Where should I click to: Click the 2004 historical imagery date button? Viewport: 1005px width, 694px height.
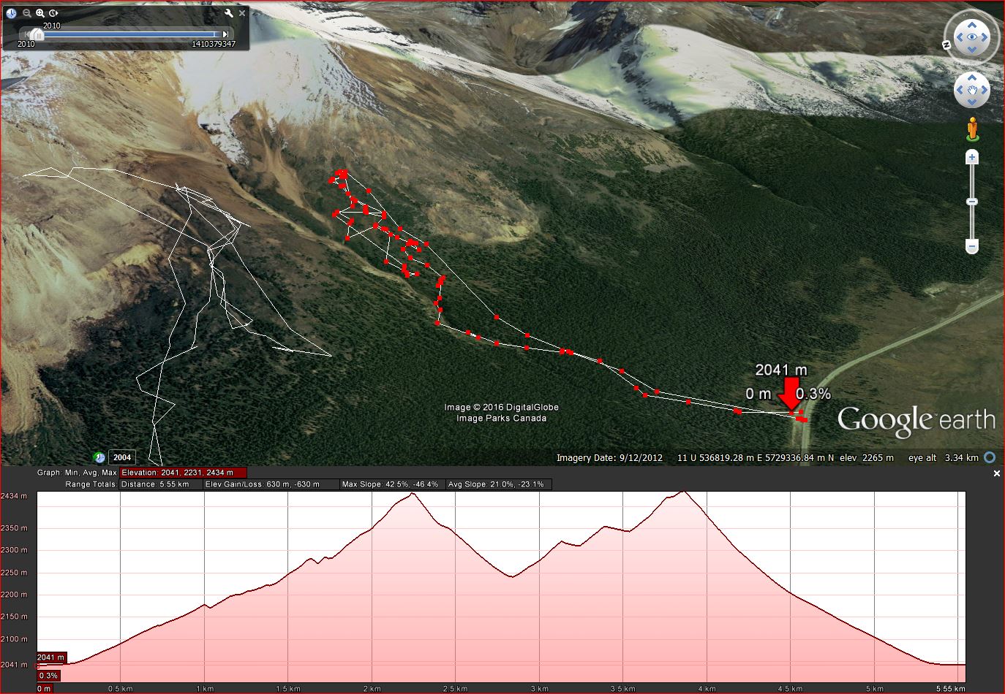click(x=121, y=458)
